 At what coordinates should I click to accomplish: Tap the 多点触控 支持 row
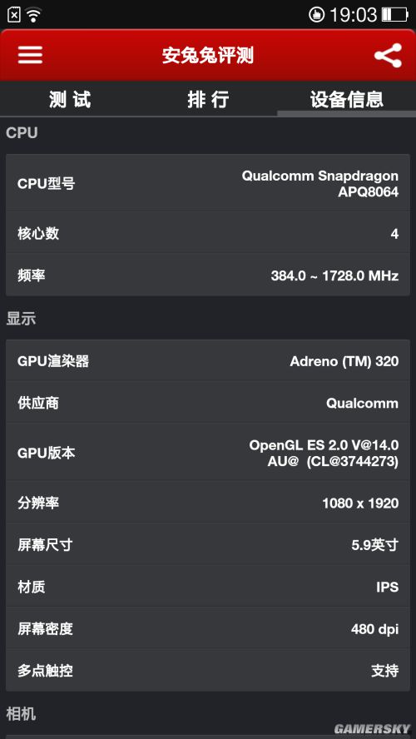click(208, 670)
